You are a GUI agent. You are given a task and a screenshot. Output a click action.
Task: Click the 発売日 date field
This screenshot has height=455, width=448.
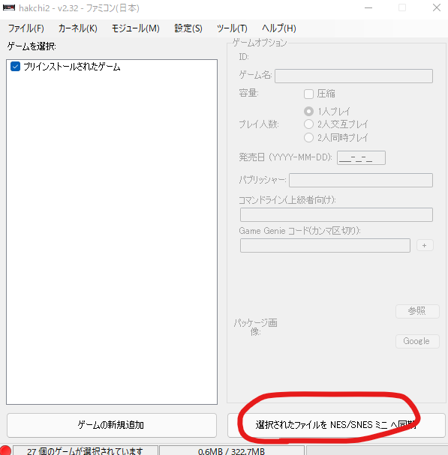click(361, 158)
